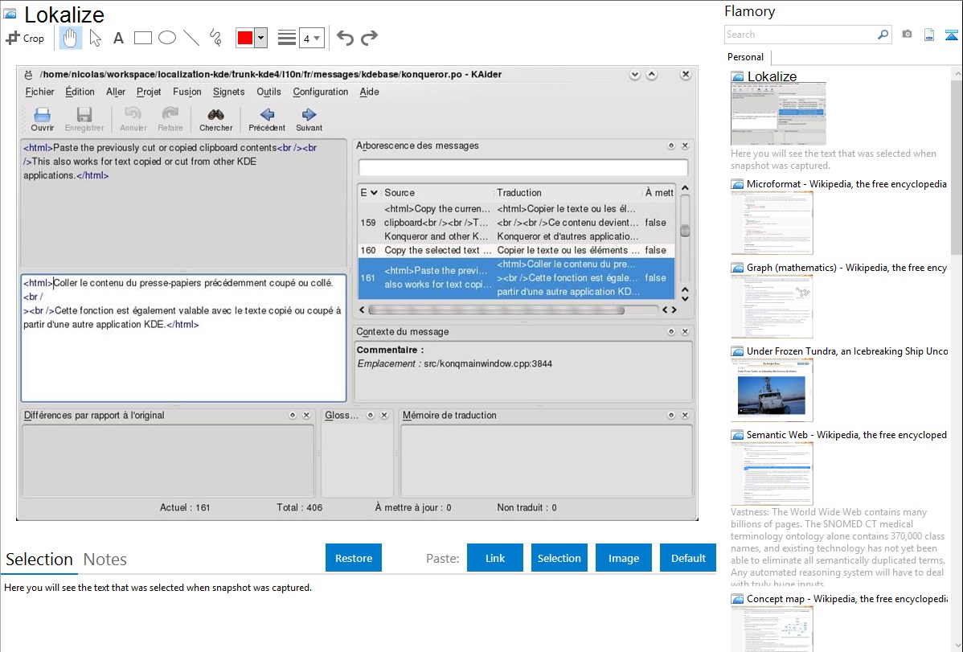963x652 pixels.
Task: Click the red color swatch
Action: click(x=245, y=38)
